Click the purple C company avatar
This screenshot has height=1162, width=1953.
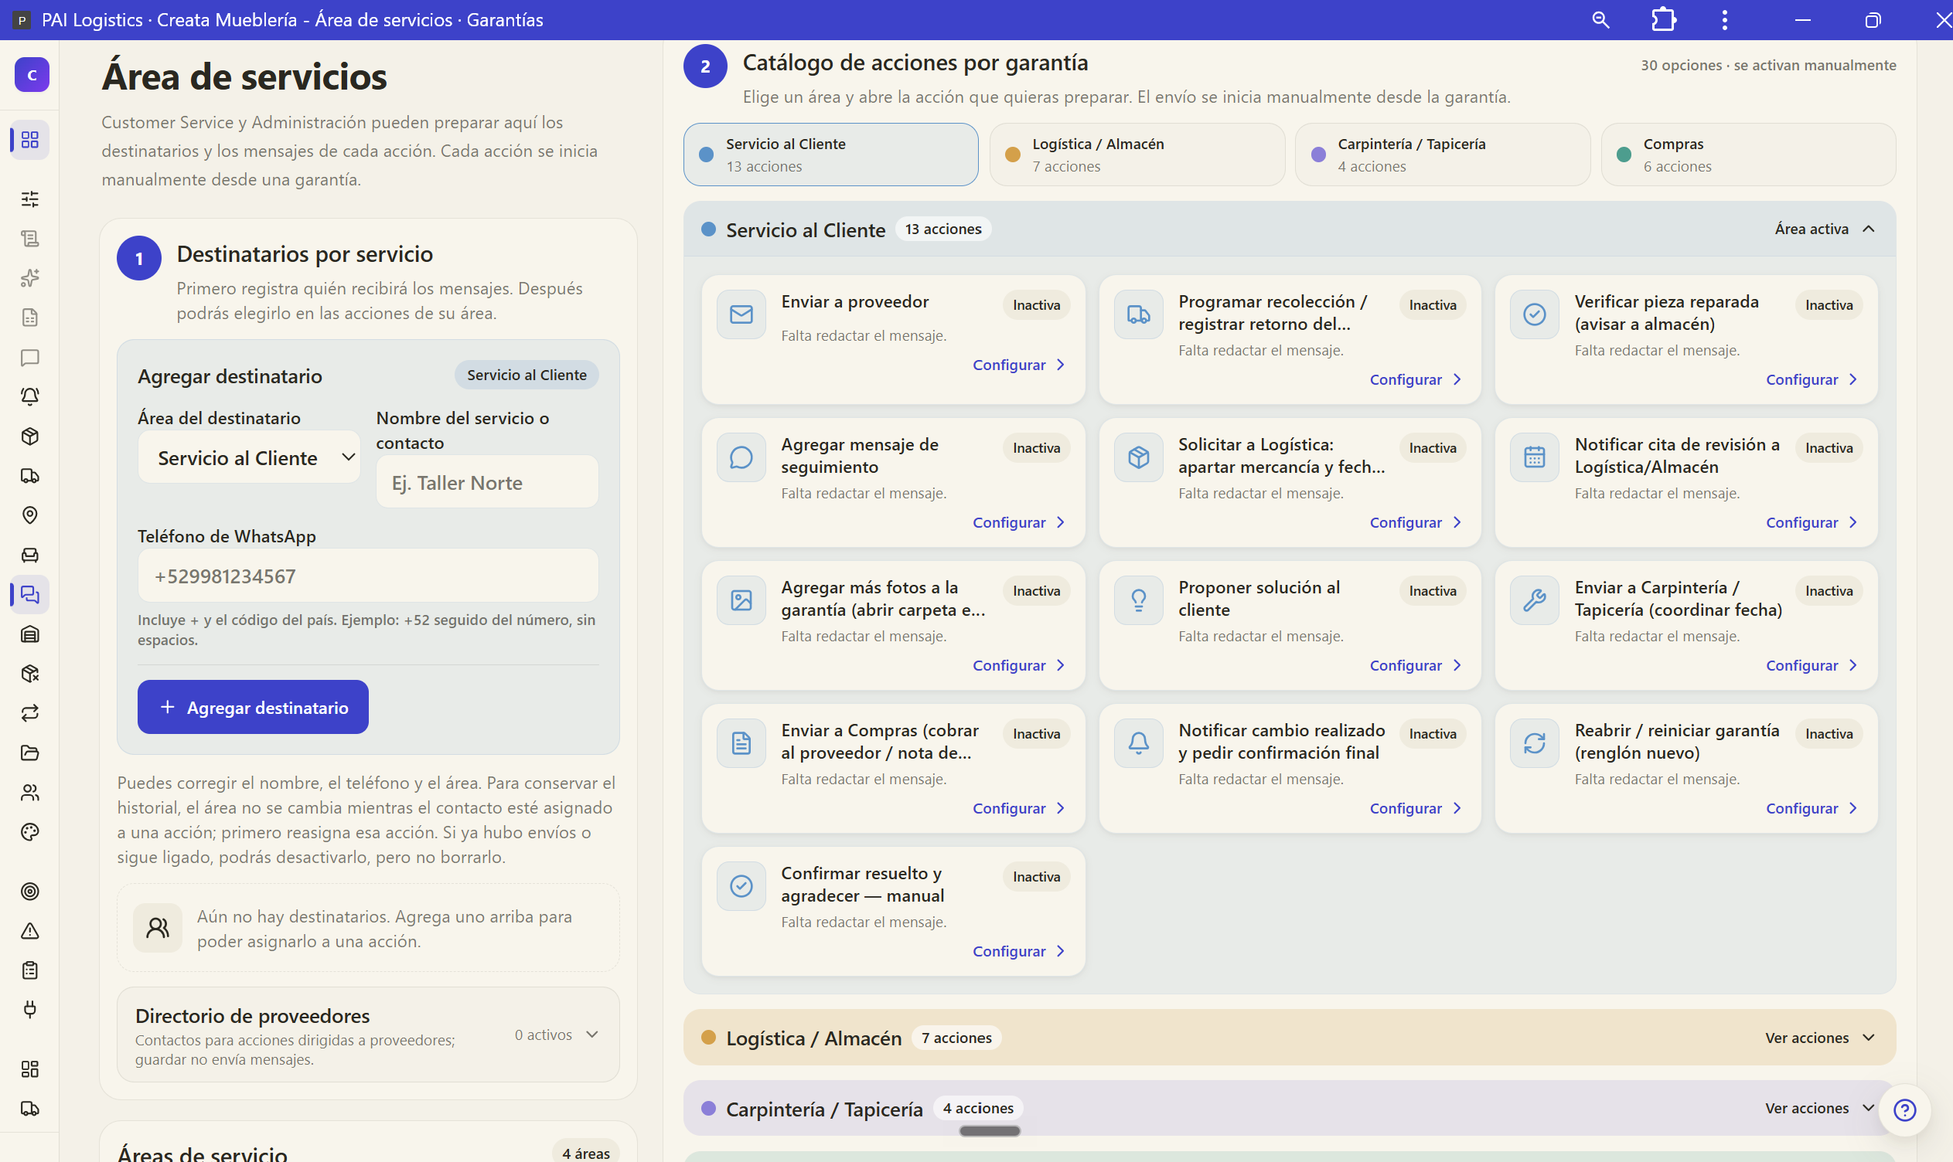pyautogui.click(x=32, y=74)
